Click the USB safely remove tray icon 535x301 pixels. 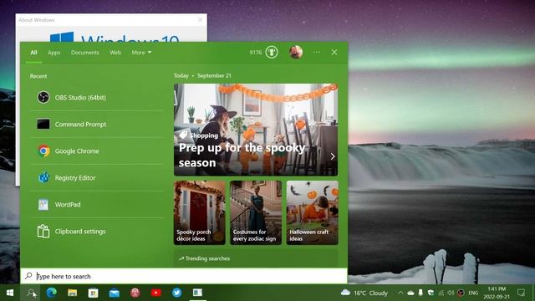click(420, 293)
